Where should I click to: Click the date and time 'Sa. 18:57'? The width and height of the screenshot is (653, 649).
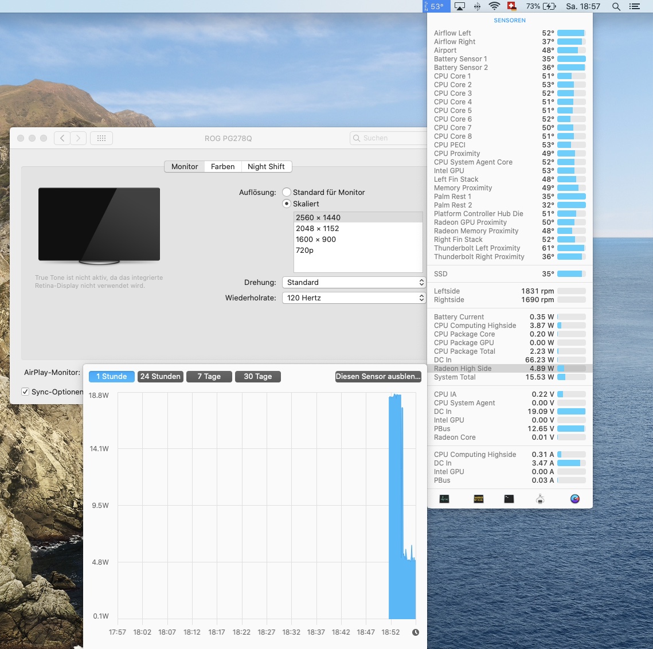tap(583, 6)
